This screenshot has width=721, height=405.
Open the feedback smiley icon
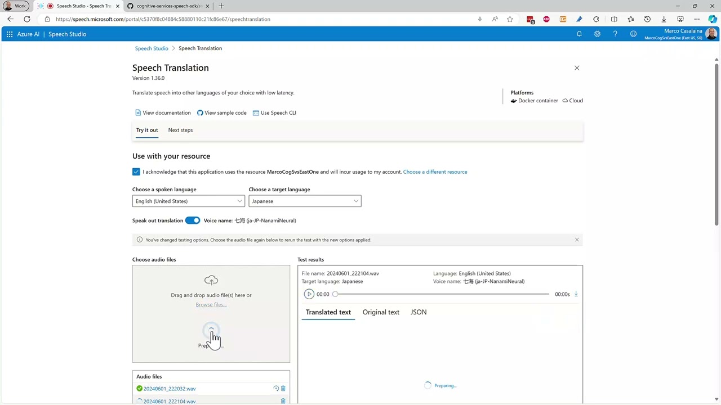click(633, 34)
